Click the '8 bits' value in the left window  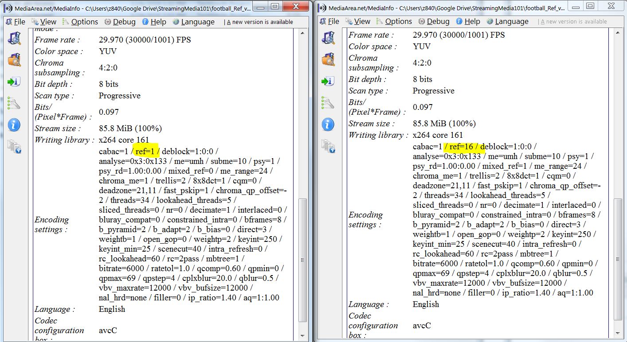[x=109, y=84]
